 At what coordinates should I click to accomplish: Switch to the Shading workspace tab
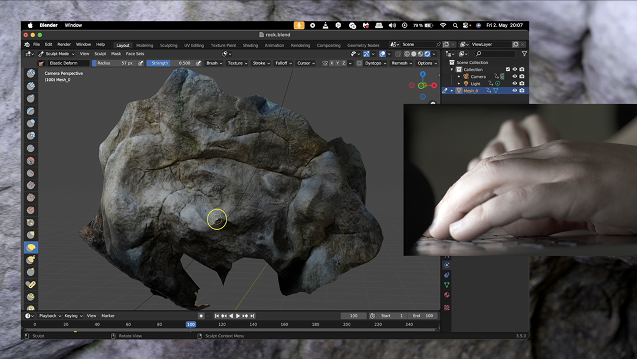pos(250,45)
